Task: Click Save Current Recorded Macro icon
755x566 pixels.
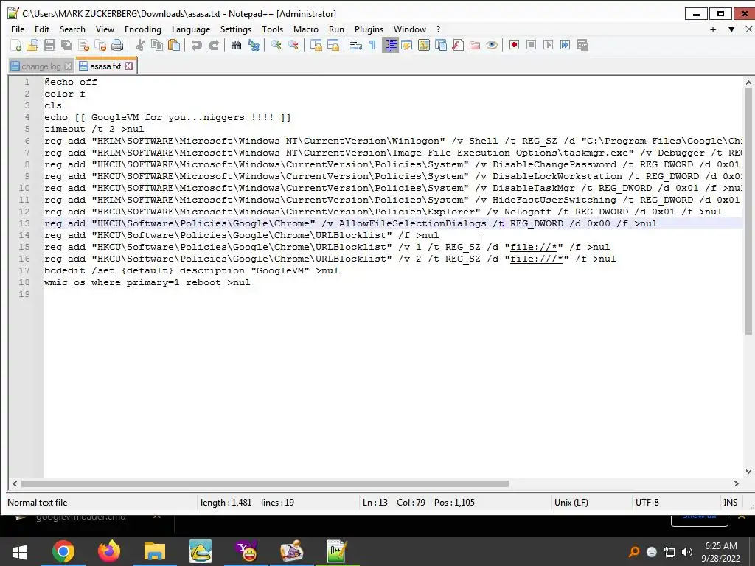Action: tap(582, 45)
